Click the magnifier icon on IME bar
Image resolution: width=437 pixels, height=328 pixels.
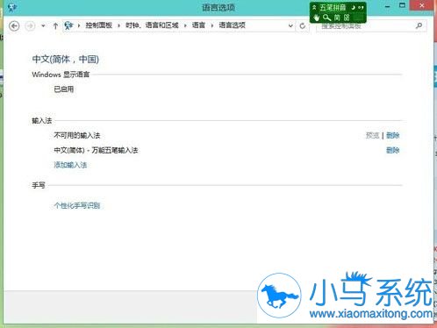tap(326, 18)
